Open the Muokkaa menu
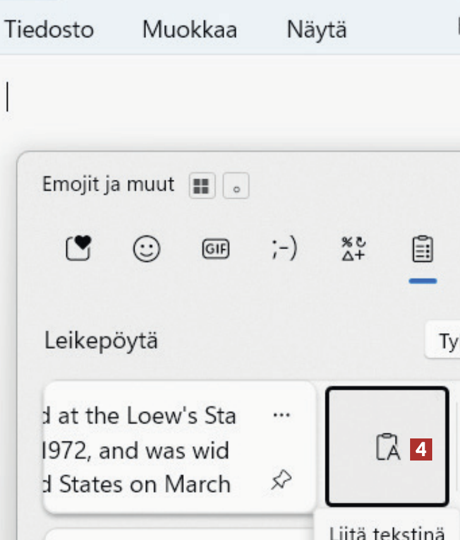Viewport: 460px width, 540px height. point(190,30)
